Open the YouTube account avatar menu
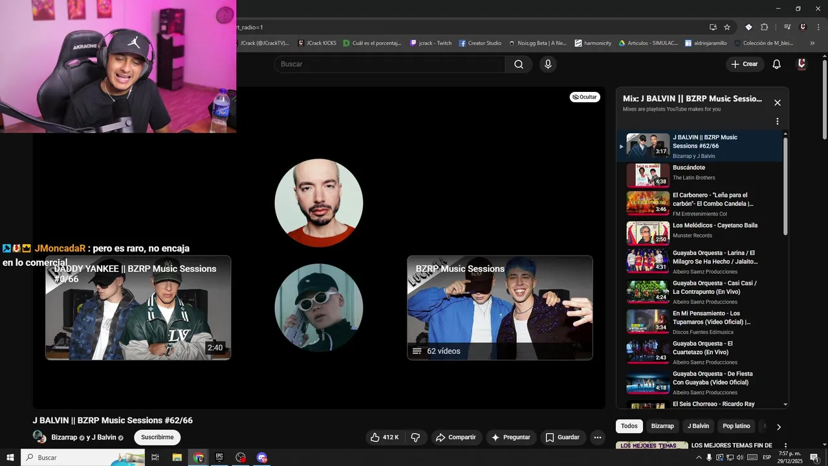The image size is (828, 466). 801,64
